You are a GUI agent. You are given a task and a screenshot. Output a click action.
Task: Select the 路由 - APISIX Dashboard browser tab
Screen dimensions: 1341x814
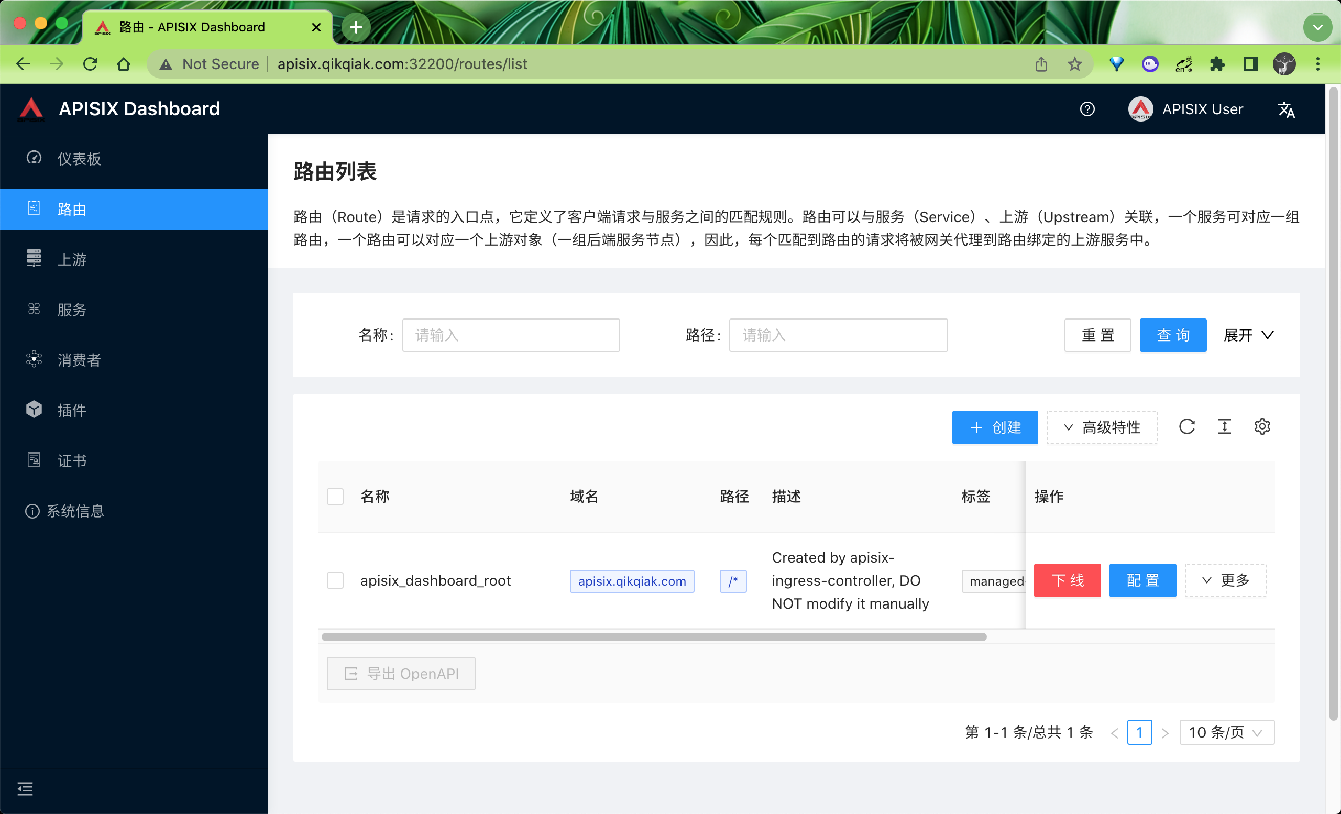tap(207, 27)
